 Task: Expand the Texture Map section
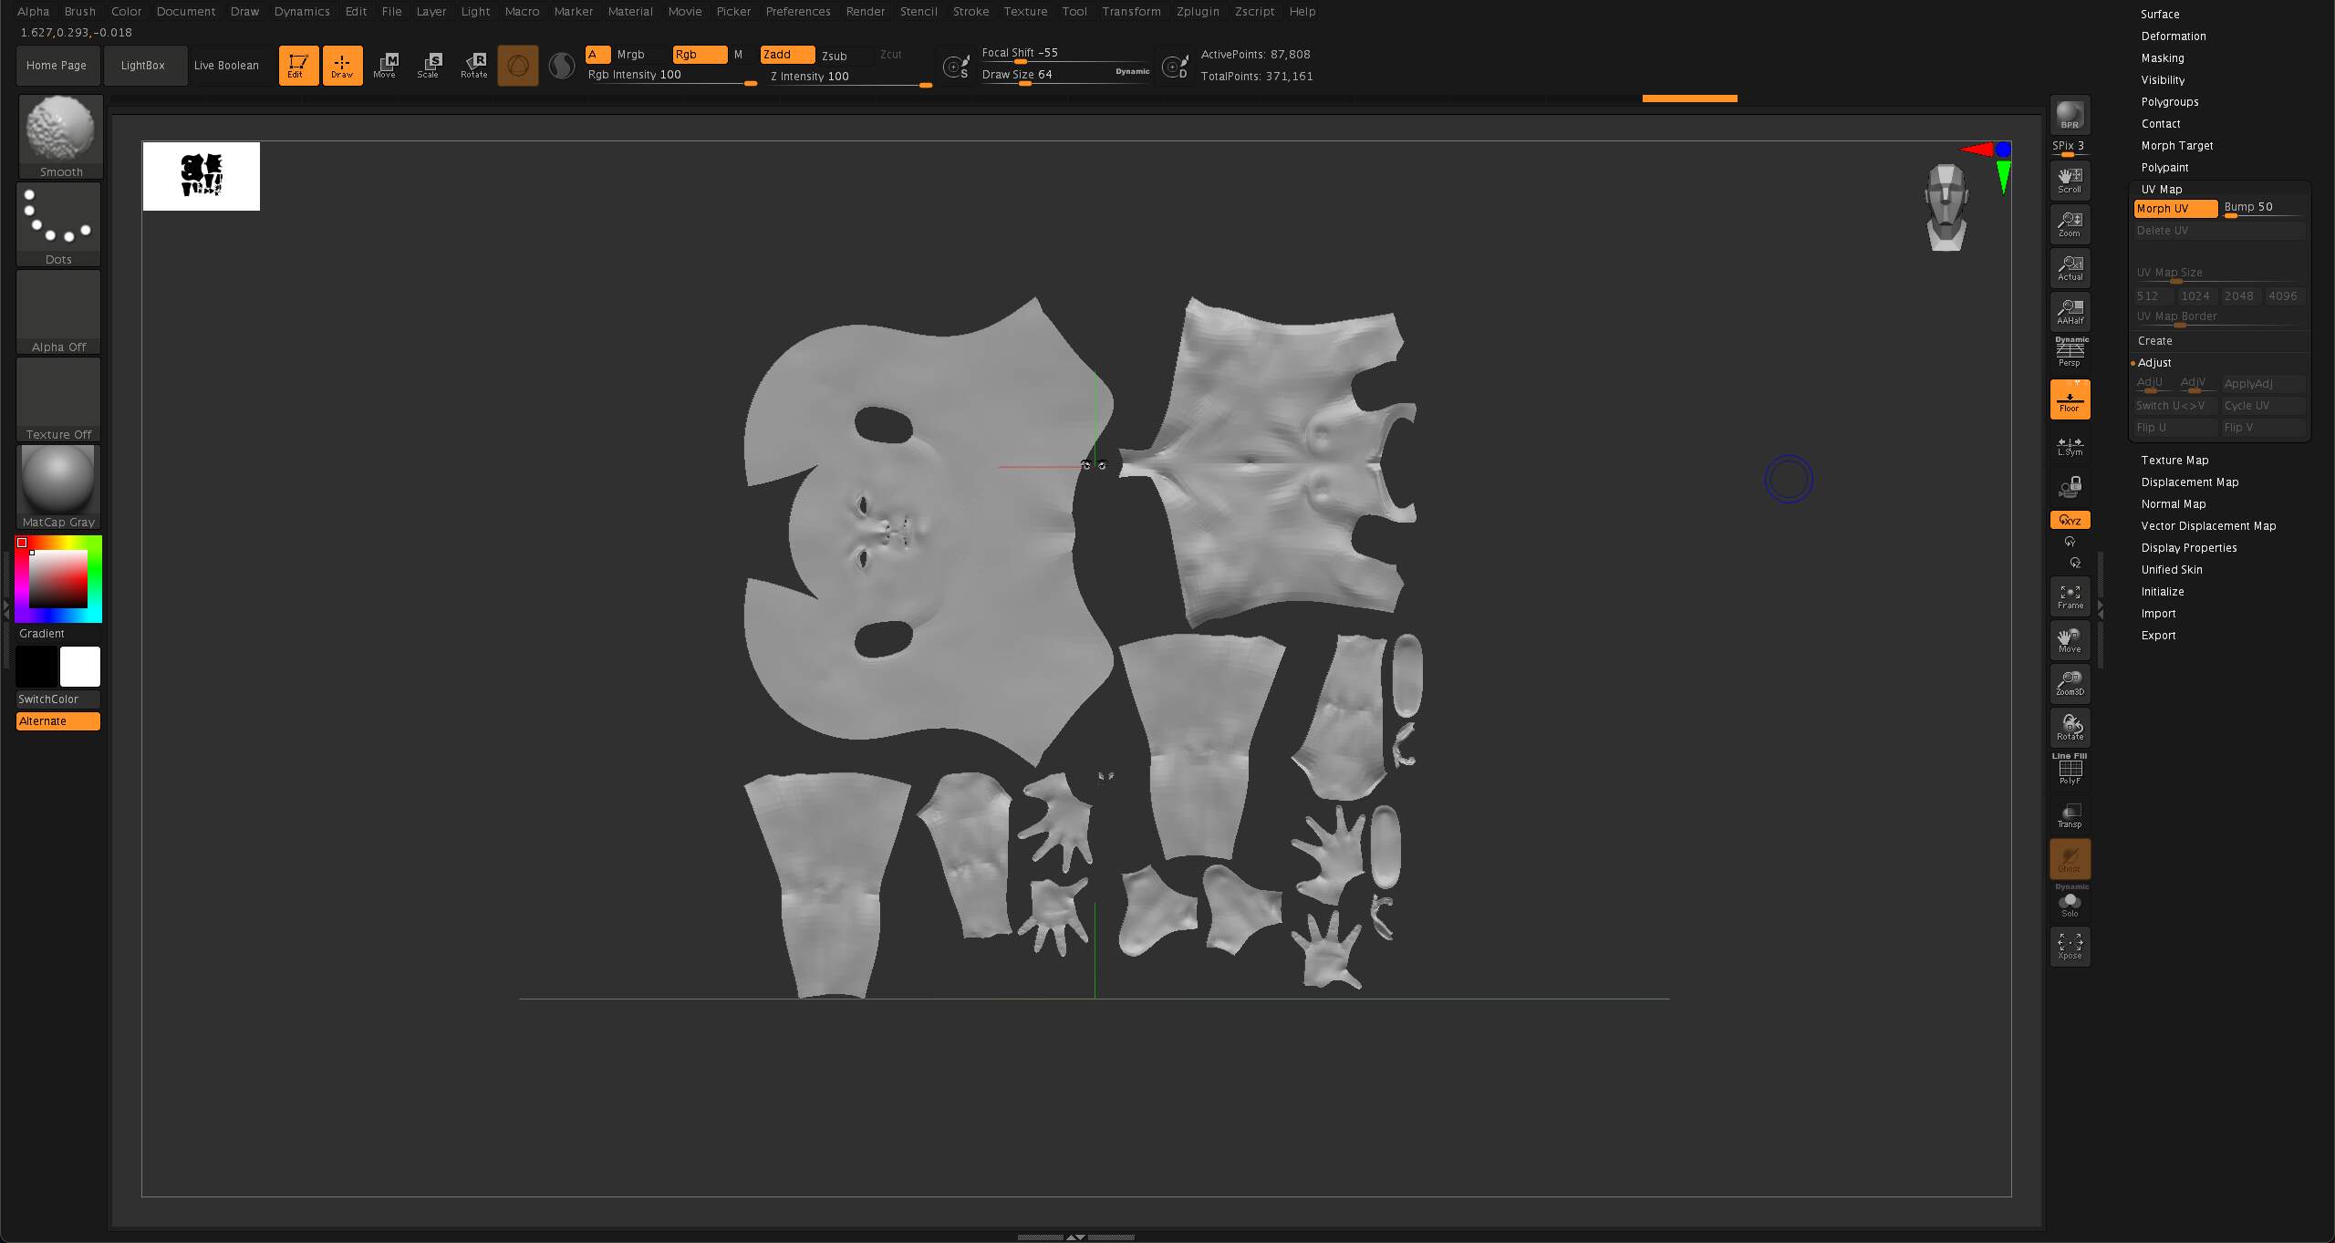click(2174, 461)
